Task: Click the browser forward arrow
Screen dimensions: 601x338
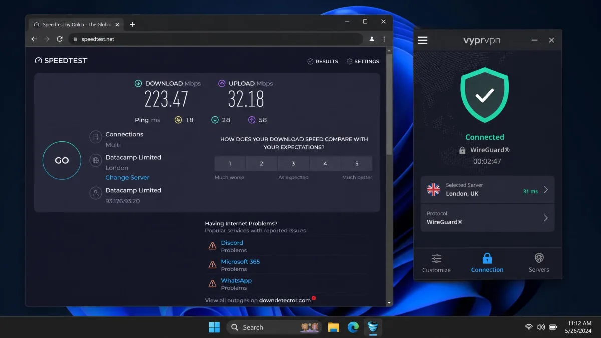Action: pos(47,39)
